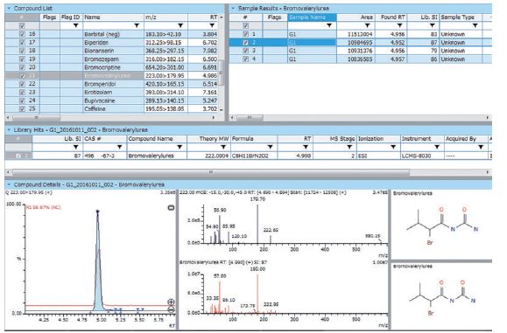Uncheck compound 25 Caffeine
This screenshot has height=333, width=507.
(22, 108)
